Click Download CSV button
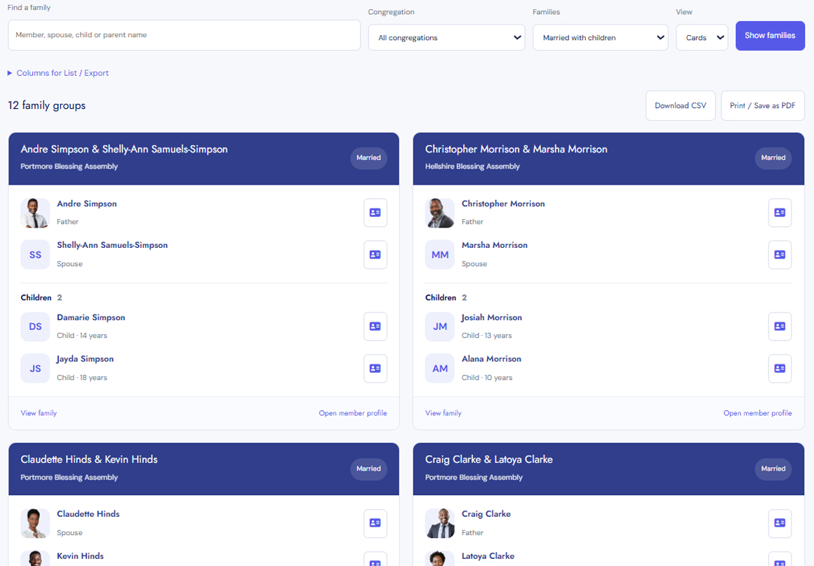 pyautogui.click(x=680, y=105)
